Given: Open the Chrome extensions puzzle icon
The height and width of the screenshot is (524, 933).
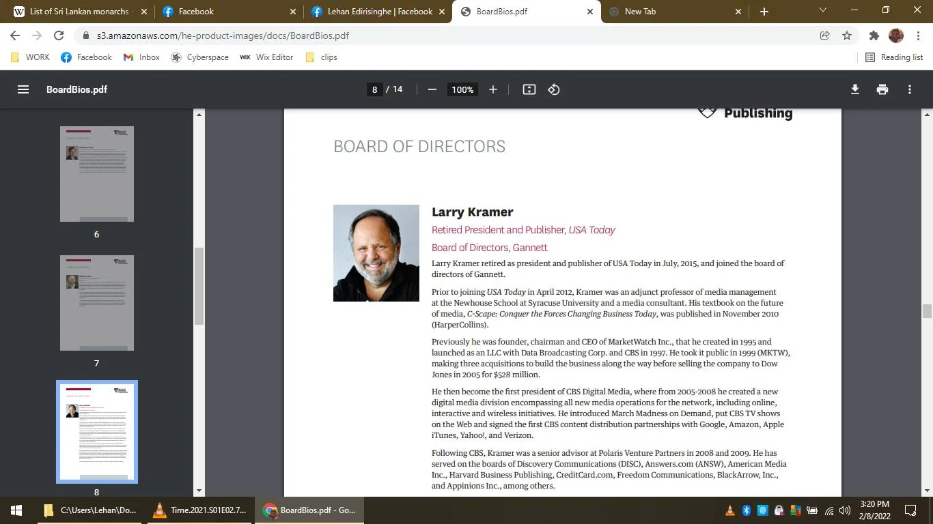Looking at the screenshot, I should pyautogui.click(x=874, y=35).
